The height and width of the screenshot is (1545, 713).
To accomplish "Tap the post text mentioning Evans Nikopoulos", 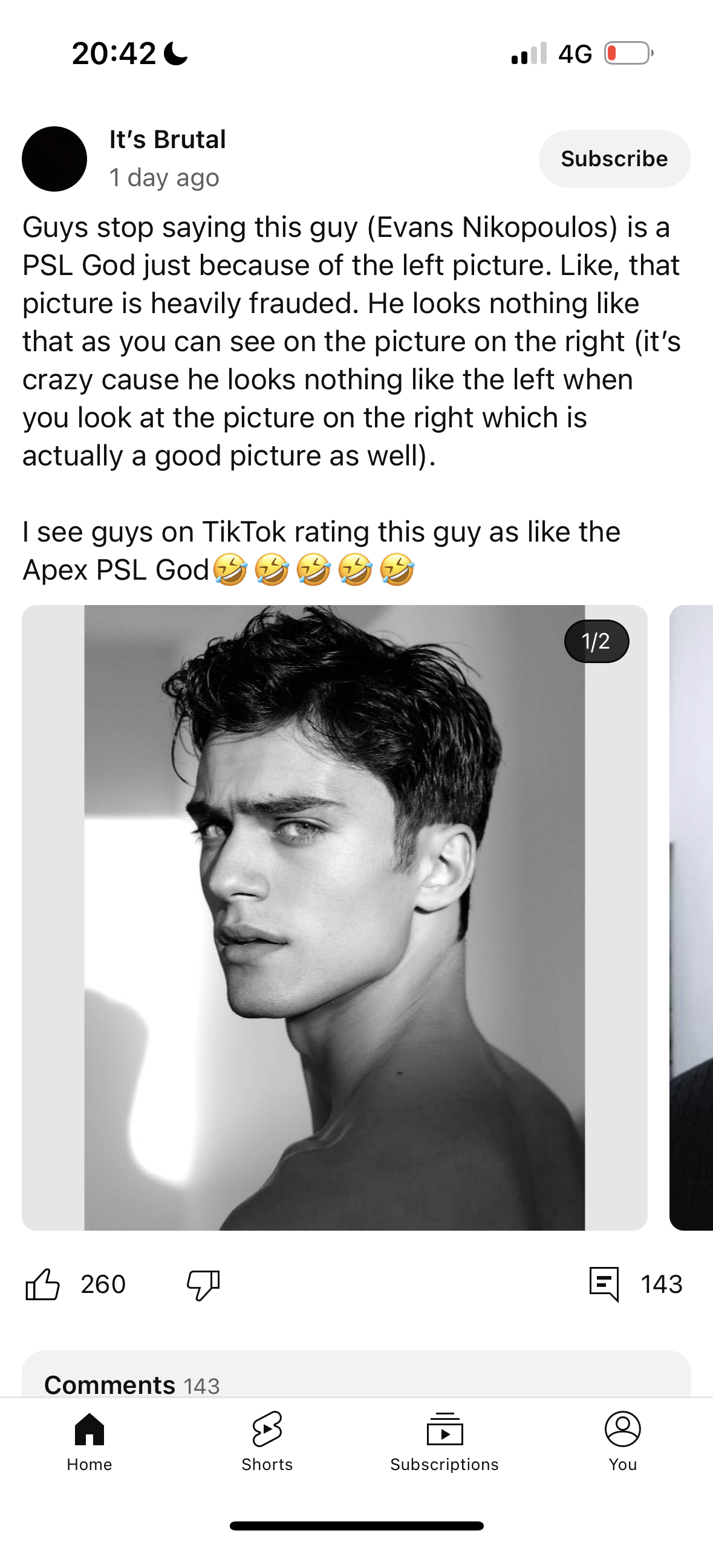I will coord(351,342).
